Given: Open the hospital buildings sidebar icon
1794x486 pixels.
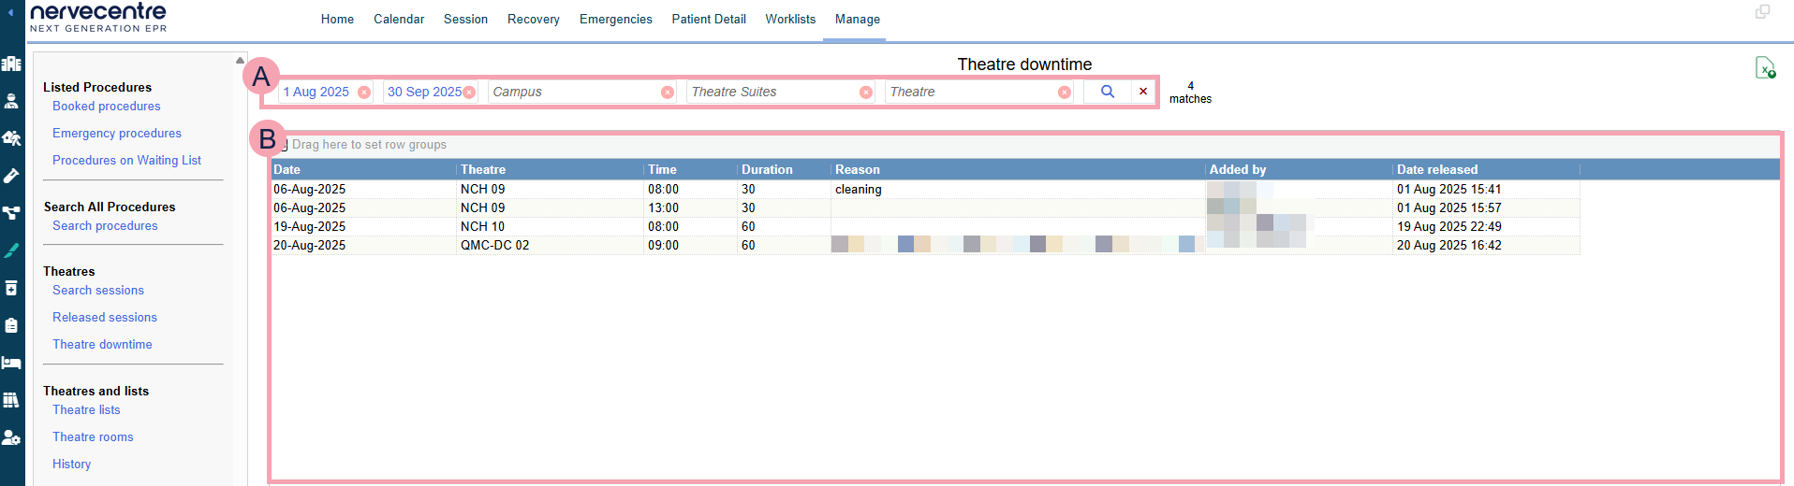Looking at the screenshot, I should click(11, 64).
